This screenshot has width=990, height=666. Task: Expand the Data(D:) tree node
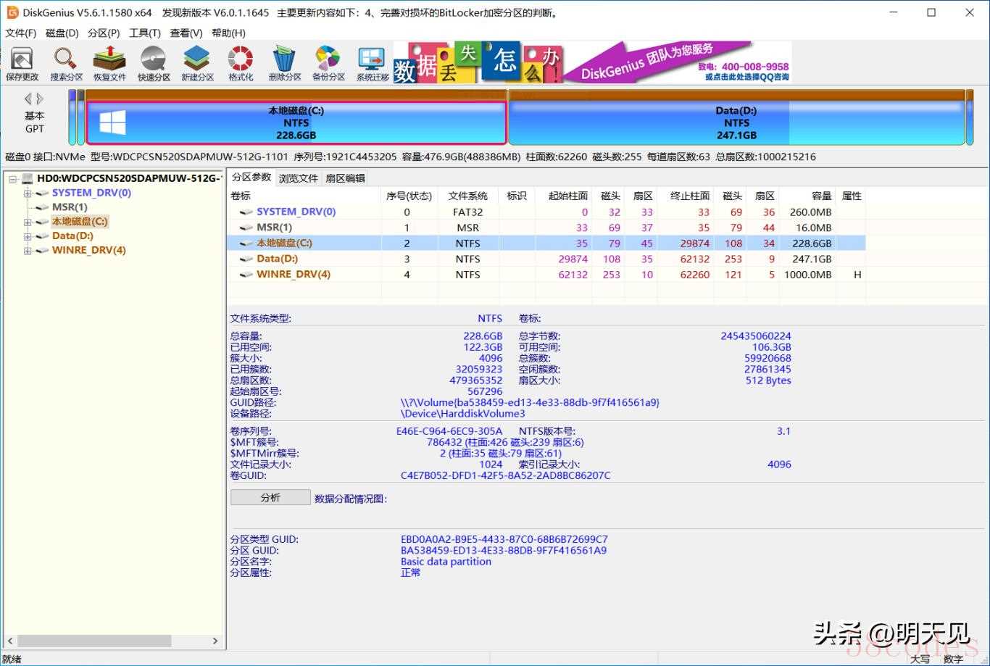coord(28,236)
